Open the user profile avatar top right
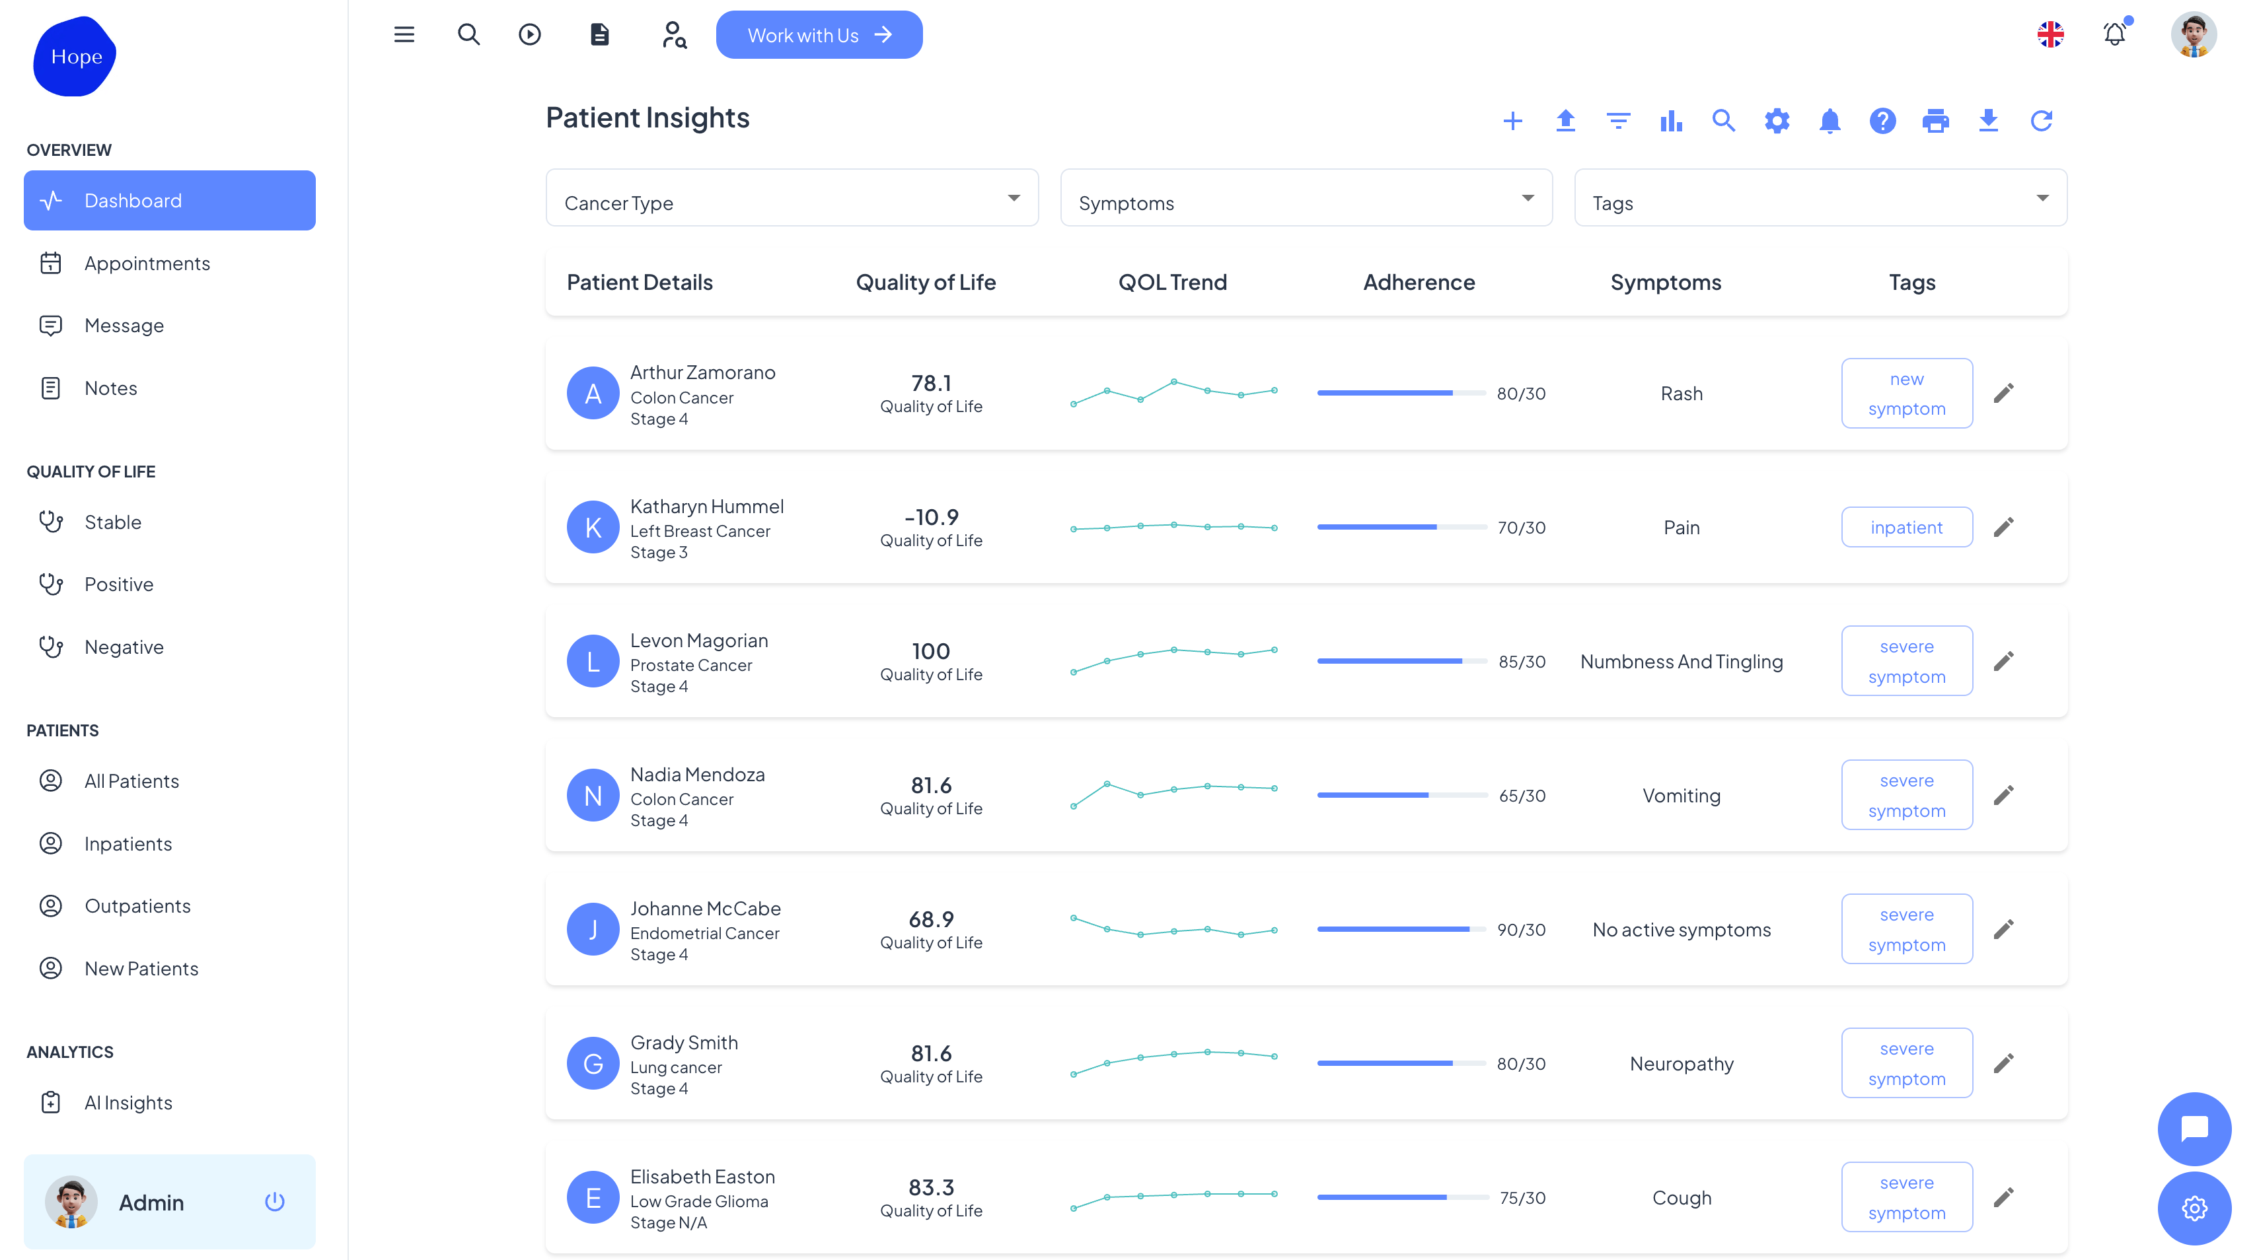 pyautogui.click(x=2193, y=34)
